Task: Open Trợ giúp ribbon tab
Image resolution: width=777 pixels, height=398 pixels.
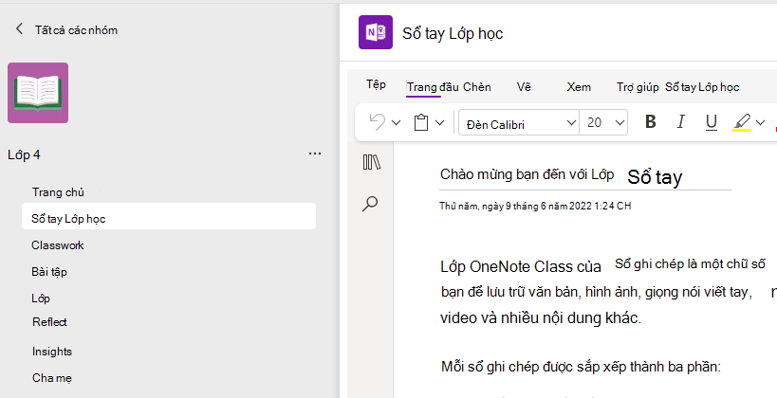Action: point(638,87)
